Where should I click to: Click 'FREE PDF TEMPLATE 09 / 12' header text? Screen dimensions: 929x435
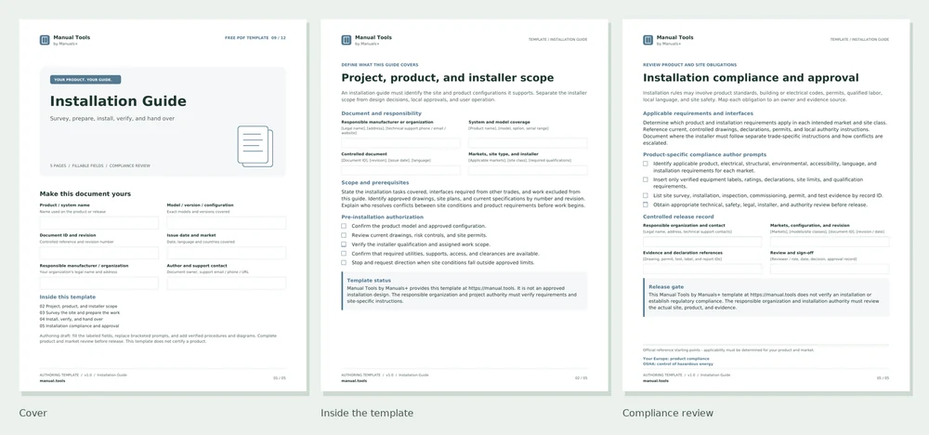pyautogui.click(x=255, y=38)
